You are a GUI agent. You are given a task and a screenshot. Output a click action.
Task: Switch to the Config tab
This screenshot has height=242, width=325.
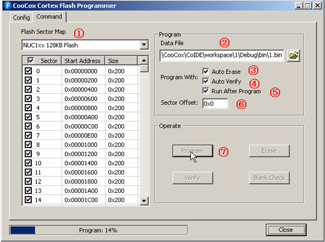click(21, 17)
